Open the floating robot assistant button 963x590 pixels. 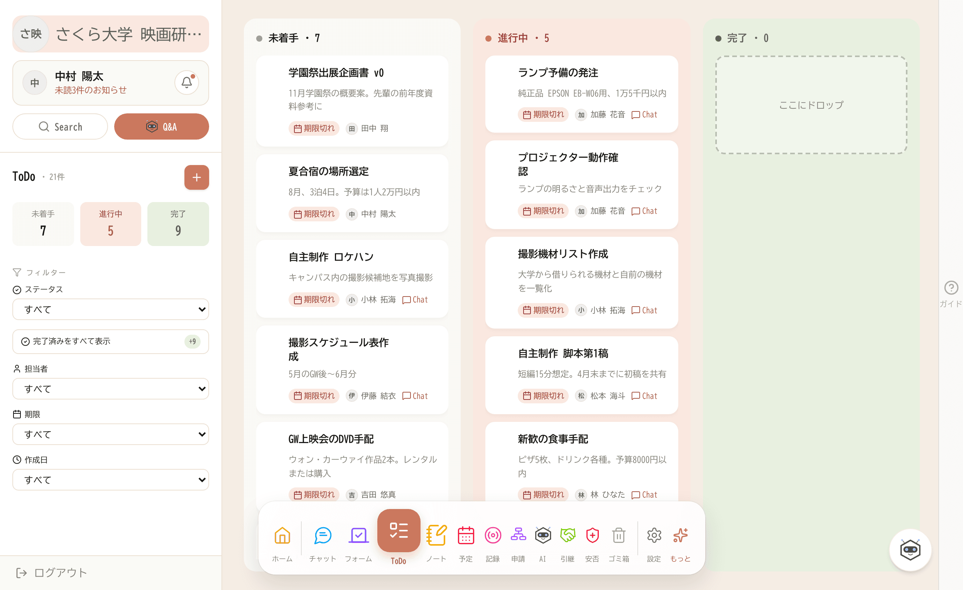tap(910, 550)
